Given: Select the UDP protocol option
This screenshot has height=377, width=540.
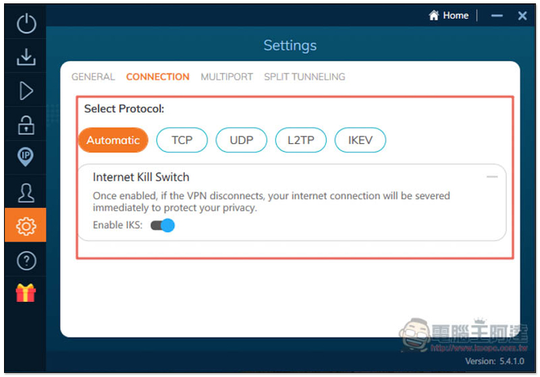Looking at the screenshot, I should 241,140.
